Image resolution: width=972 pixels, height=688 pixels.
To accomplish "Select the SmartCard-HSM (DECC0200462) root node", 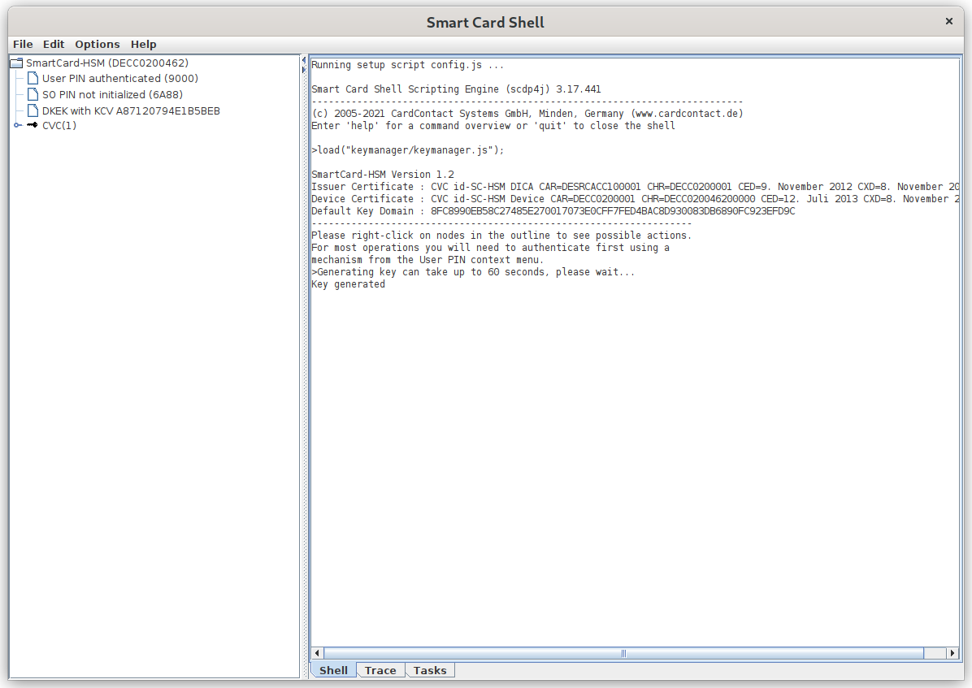I will [107, 63].
